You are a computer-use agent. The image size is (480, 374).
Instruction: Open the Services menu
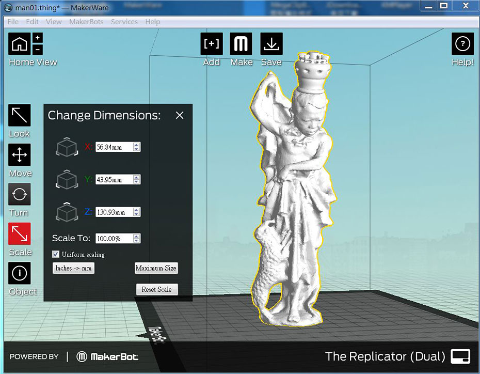point(124,22)
